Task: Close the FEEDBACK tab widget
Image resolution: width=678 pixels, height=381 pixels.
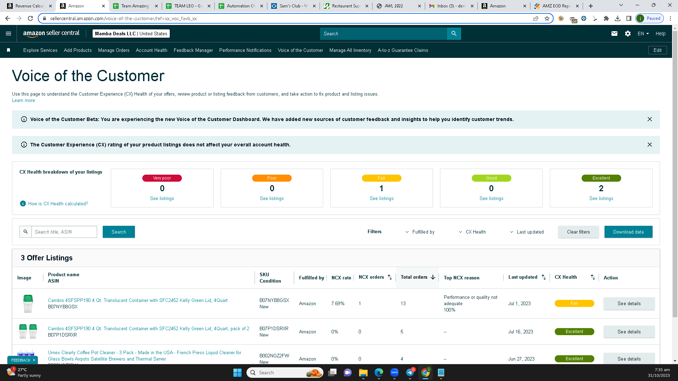Action: point(34,360)
